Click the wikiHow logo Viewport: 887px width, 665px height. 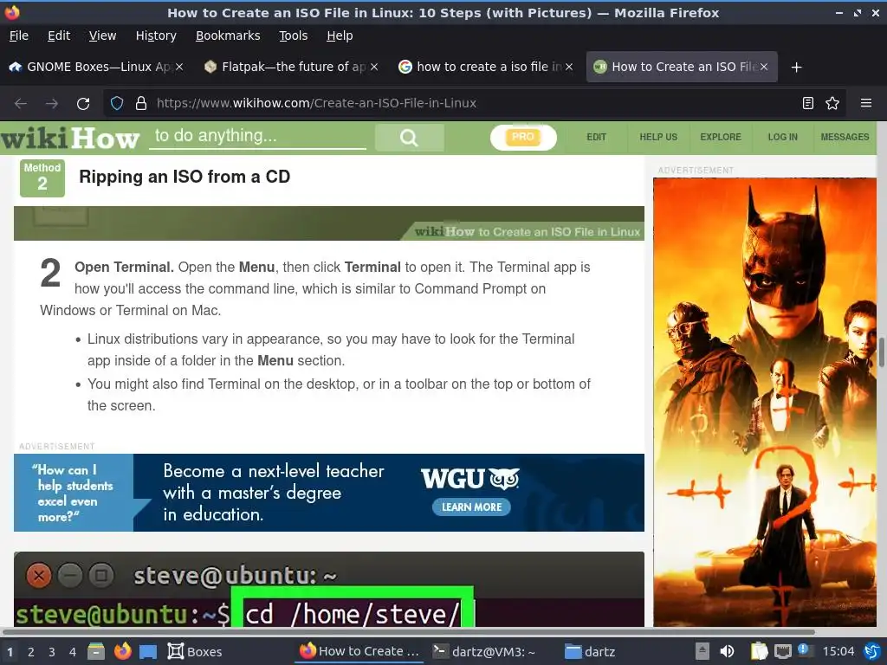69,138
